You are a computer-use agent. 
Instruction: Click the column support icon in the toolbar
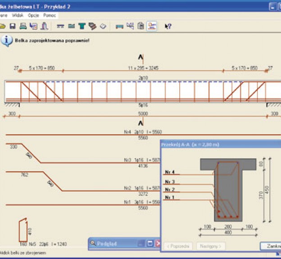click(44, 26)
